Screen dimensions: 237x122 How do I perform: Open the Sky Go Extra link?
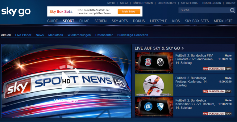[x=189, y=3]
